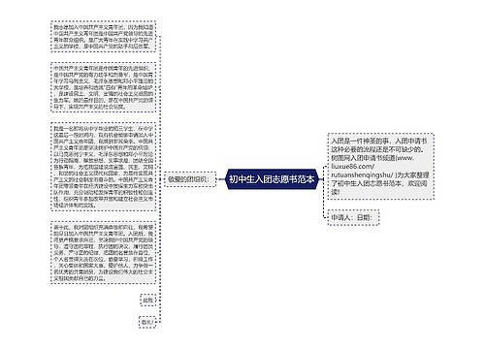Select paragraph beginning 我是一名即将从中学毕业
485x349 pixels.
coord(104,167)
